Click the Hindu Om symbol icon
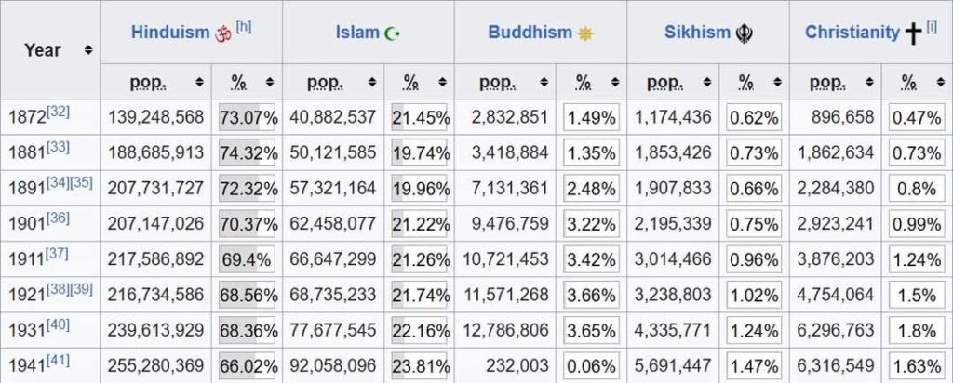The width and height of the screenshot is (953, 383). tap(223, 33)
